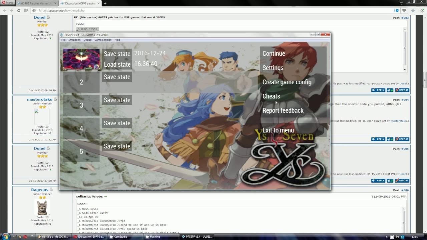The width and height of the screenshot is (427, 240).
Task: Open post #684 permalink
Action: 405,100
